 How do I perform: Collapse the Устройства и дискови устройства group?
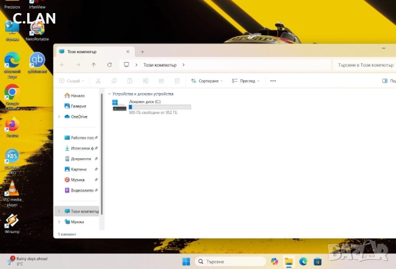[x=110, y=94]
